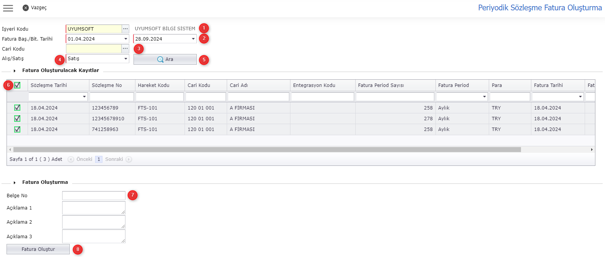The height and width of the screenshot is (257, 605).
Task: Sort by Cari Kodu column header
Action: (206, 85)
